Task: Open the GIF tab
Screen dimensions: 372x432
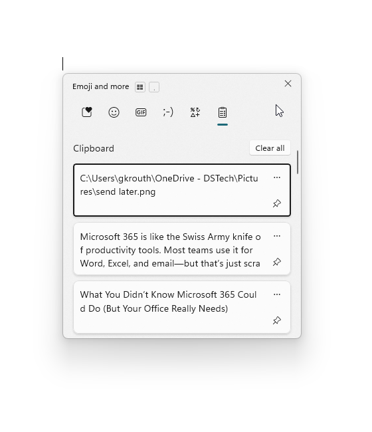Action: (x=141, y=112)
